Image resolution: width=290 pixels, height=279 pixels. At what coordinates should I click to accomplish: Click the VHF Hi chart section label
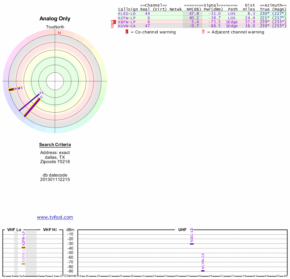(50, 230)
